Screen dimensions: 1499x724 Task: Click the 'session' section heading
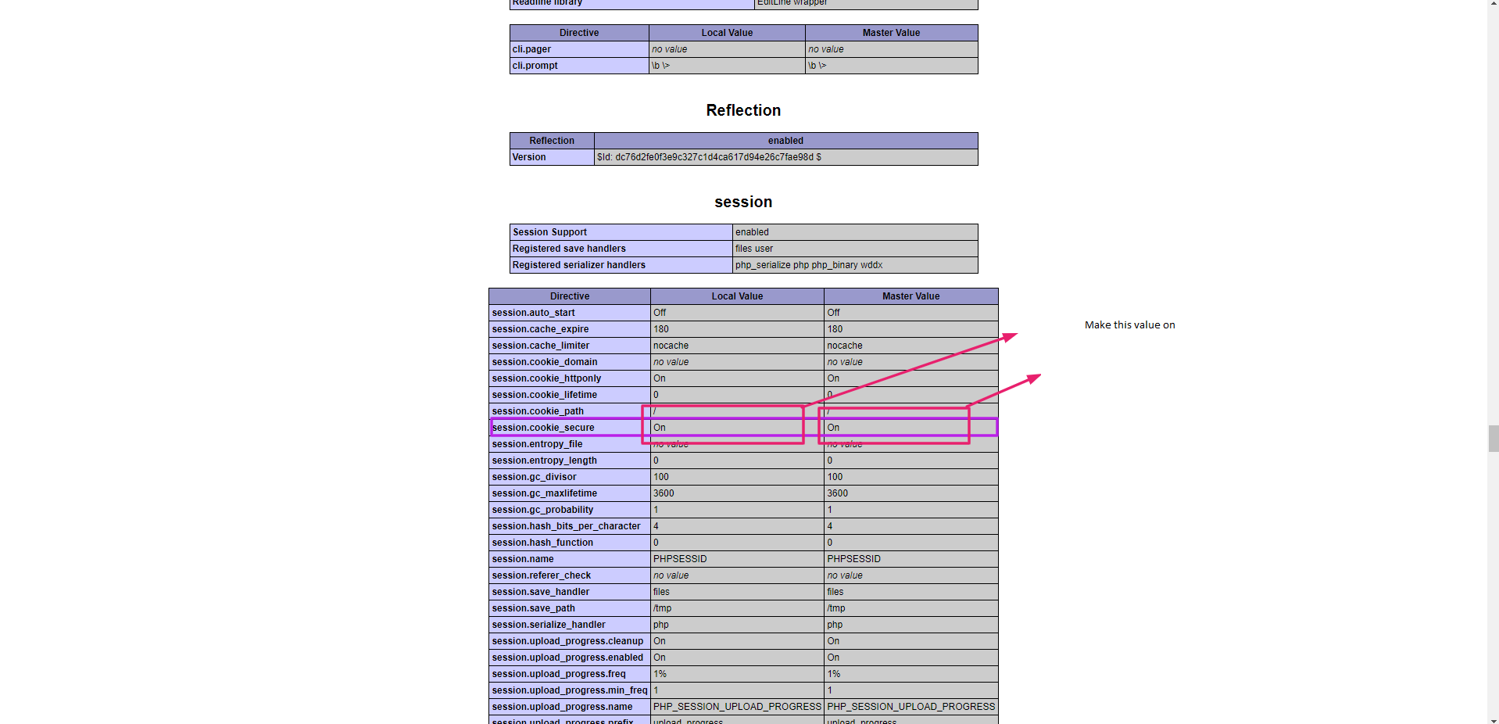[743, 202]
